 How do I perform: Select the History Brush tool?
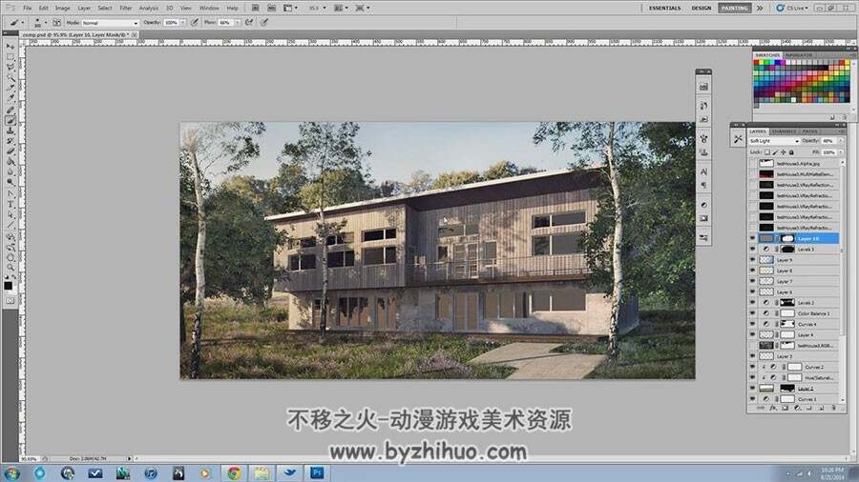(10, 142)
